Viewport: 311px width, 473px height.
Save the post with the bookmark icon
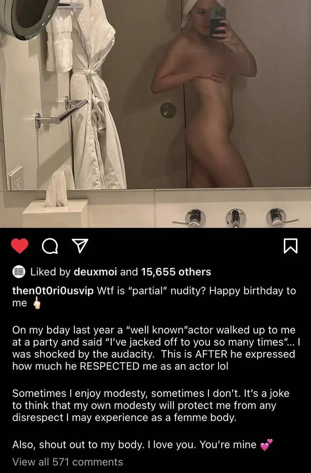(291, 246)
